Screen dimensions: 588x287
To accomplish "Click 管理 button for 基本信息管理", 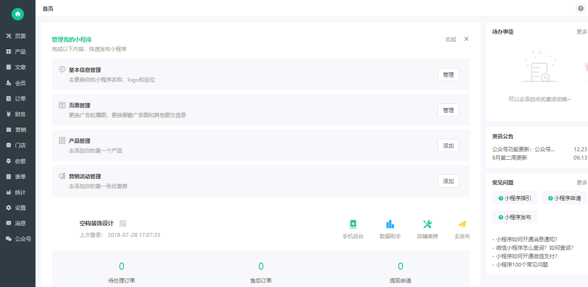I will tap(448, 75).
